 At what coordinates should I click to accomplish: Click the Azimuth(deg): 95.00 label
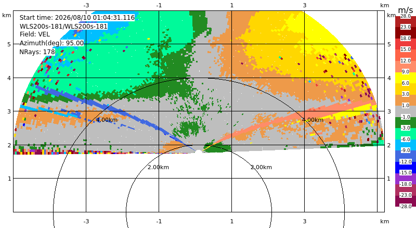51,43
